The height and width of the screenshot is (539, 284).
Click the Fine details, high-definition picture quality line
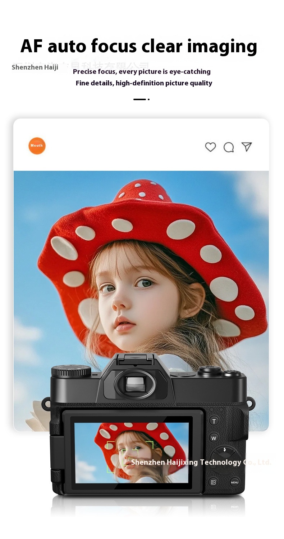(x=144, y=83)
